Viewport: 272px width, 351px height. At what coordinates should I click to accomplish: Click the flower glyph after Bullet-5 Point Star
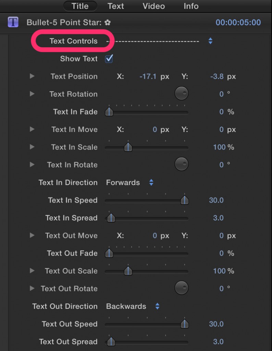[108, 22]
